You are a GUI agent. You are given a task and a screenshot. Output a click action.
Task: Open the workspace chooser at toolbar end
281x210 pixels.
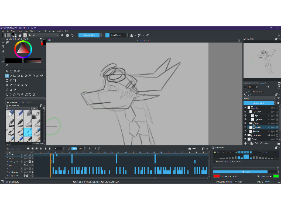[x=279, y=35]
